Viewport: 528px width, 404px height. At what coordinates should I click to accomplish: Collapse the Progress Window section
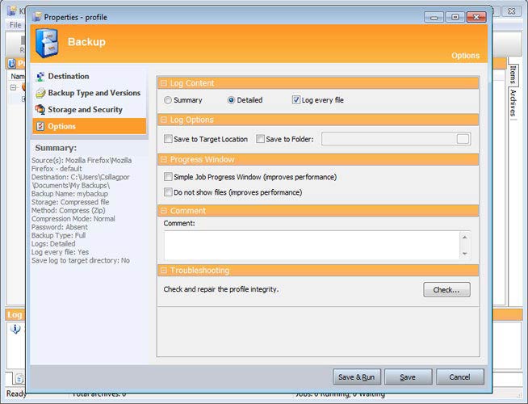pos(164,160)
